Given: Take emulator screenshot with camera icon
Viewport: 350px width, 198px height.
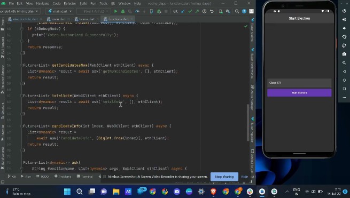Looking at the screenshot, I should pyautogui.click(x=344, y=54).
